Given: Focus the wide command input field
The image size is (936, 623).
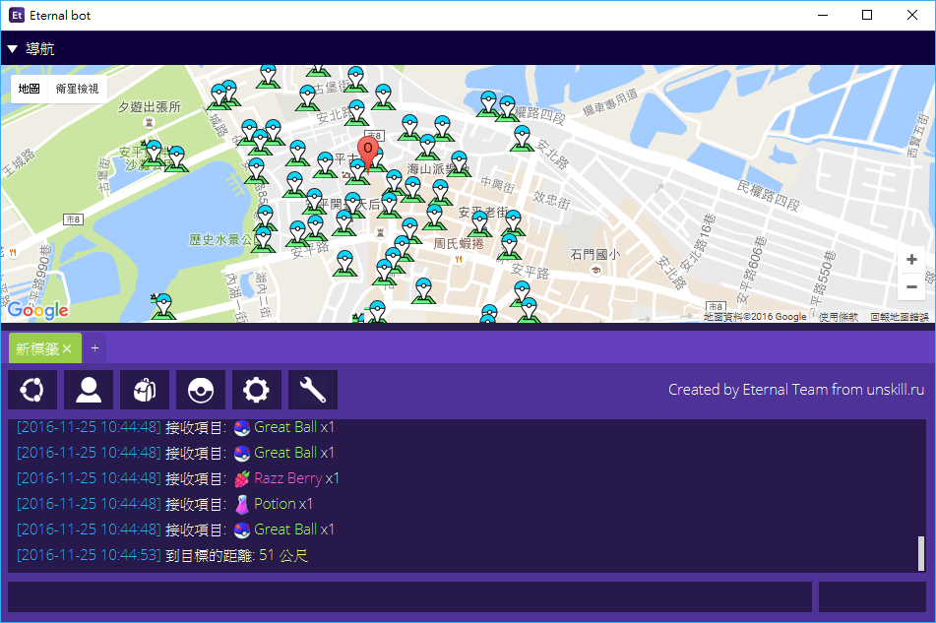Looking at the screenshot, I should tap(409, 596).
